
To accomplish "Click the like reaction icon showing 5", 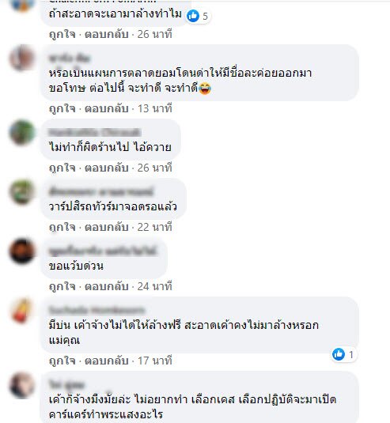I will click(193, 16).
